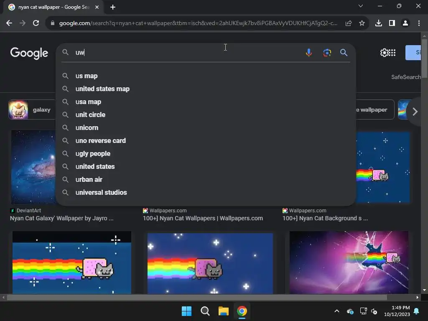
Task: Open middle bottom nyan cat image
Action: pyautogui.click(x=210, y=263)
